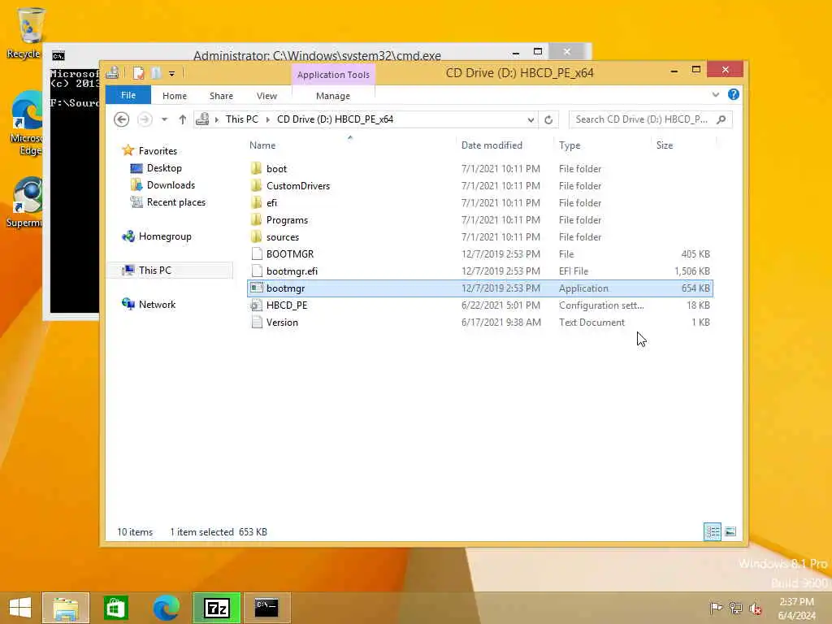Go back with the Back arrow
This screenshot has height=624, width=832.
click(122, 119)
